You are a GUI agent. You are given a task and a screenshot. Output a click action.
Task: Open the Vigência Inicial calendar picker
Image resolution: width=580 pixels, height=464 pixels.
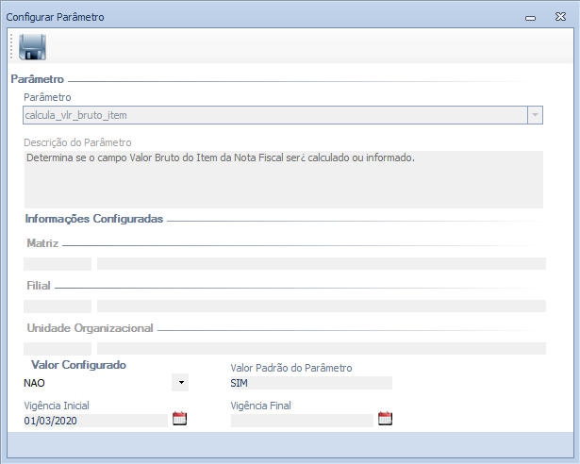[179, 419]
